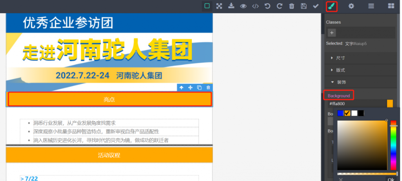Open the gear settings panel

click(x=351, y=6)
